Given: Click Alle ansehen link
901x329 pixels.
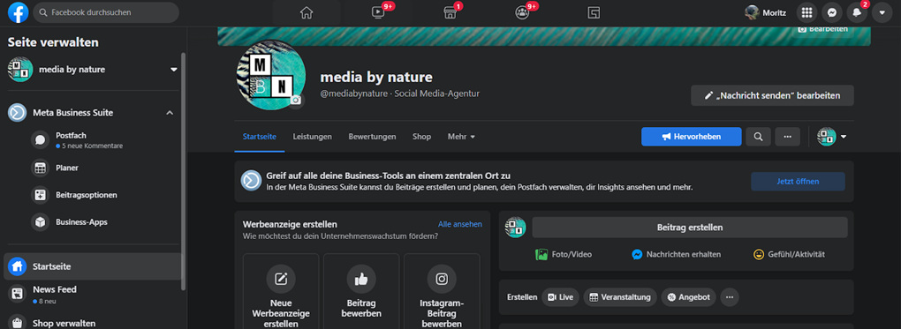Looking at the screenshot, I should 460,225.
